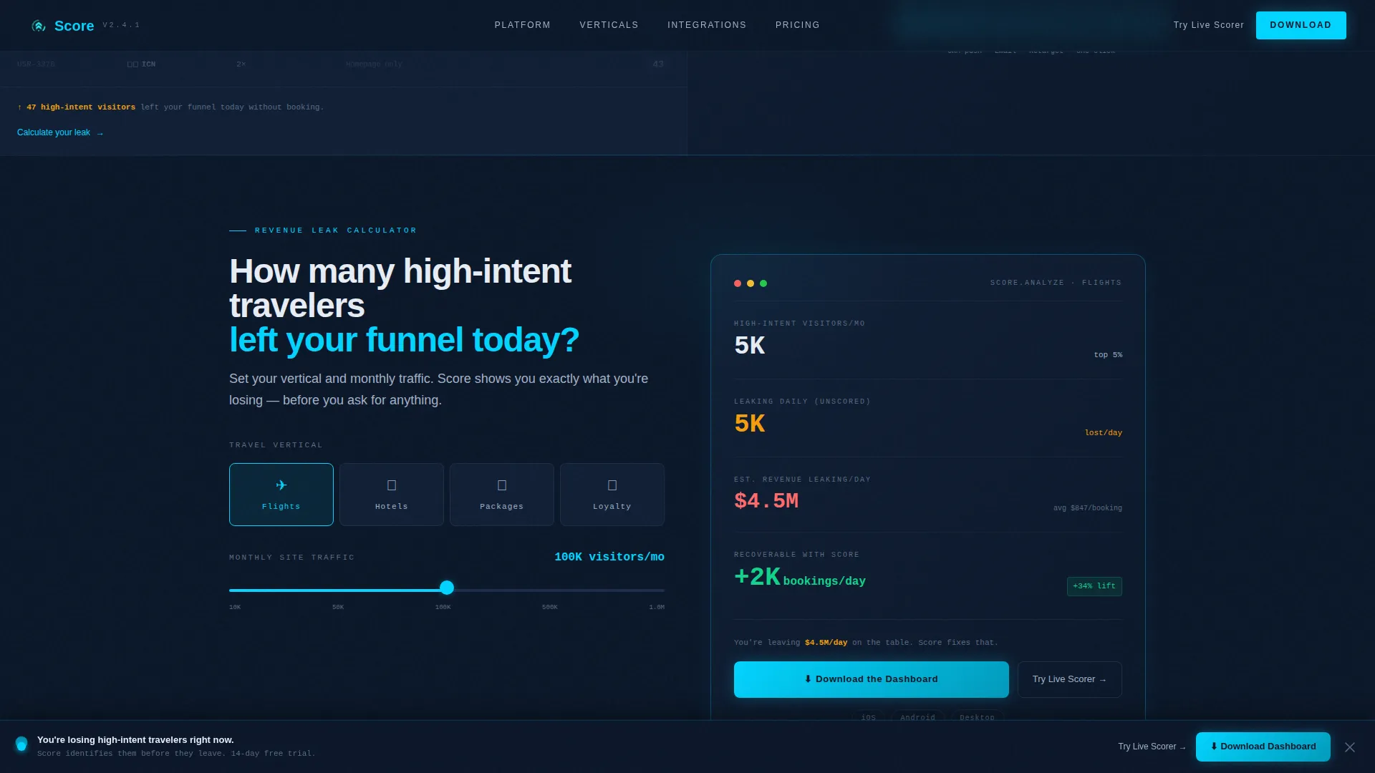
Task: Click the SCORE.ANALYZE · FLIGHTS label
Action: click(1056, 283)
